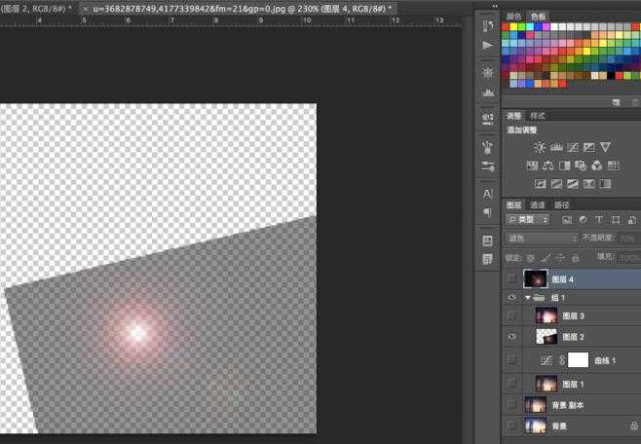Switch to the 颜色 panel tab
Viewport: 641px width, 444px height.
[x=513, y=17]
